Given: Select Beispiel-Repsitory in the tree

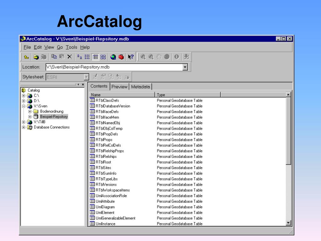Looking at the screenshot, I should coord(54,117).
